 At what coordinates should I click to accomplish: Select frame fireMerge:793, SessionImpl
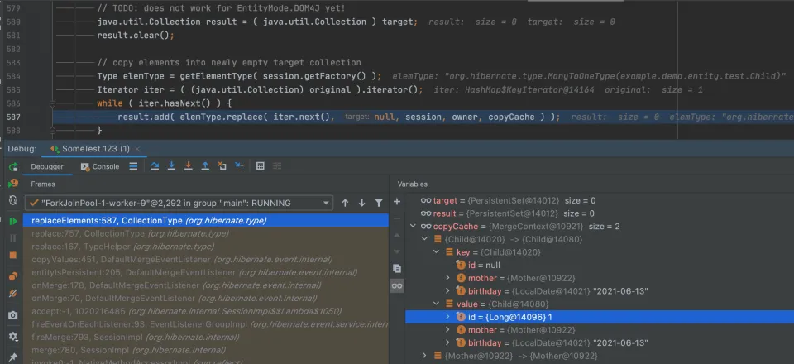coord(206,338)
